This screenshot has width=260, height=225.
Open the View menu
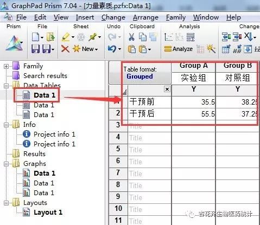coord(61,17)
